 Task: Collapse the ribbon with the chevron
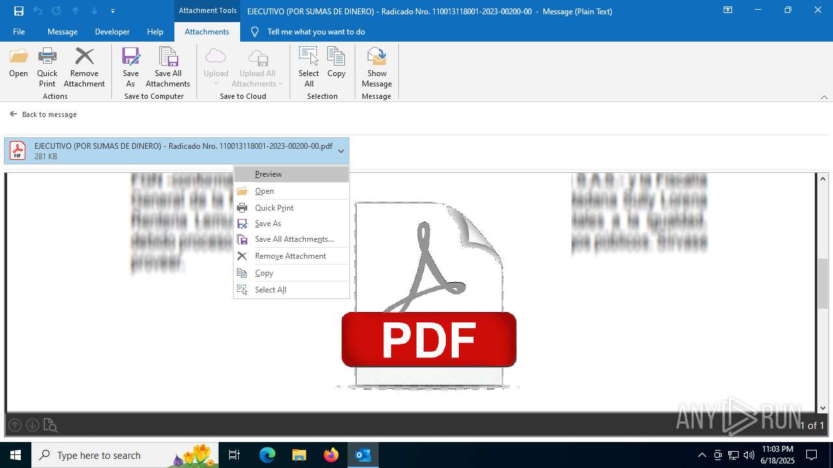tap(824, 97)
